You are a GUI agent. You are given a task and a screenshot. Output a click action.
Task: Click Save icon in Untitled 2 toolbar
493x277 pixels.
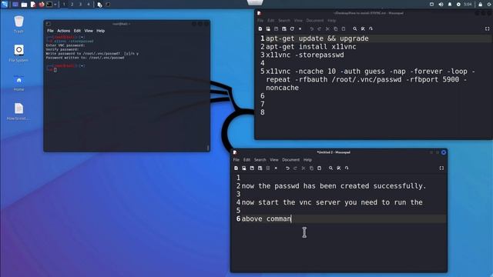click(x=252, y=168)
